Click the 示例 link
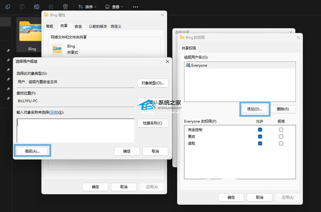 [54, 113]
